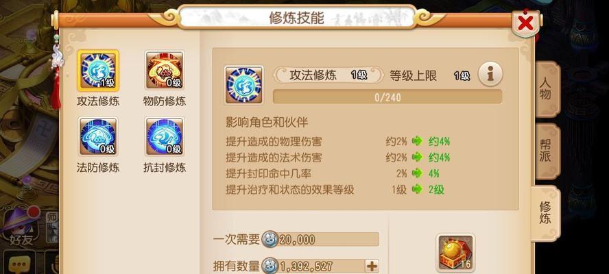This screenshot has height=274, width=609.
Task: Tap the chat bubble icon at bottom left
Action: click(19, 264)
